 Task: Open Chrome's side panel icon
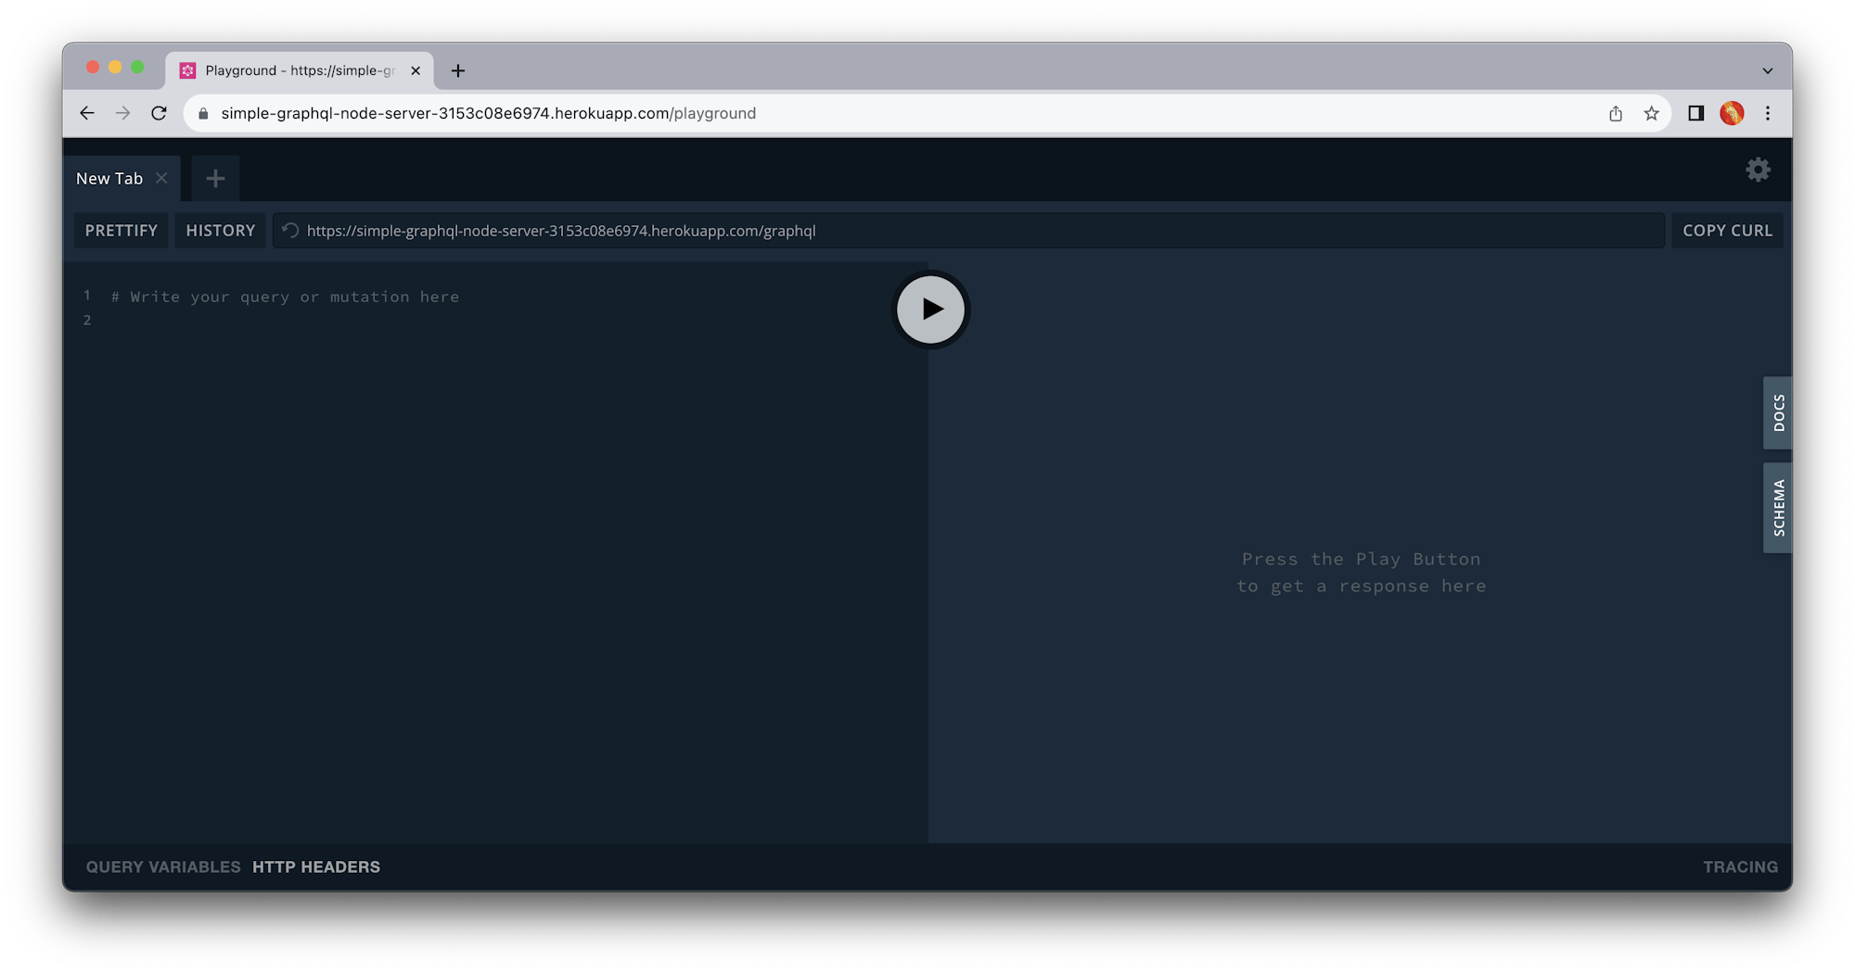click(x=1695, y=113)
